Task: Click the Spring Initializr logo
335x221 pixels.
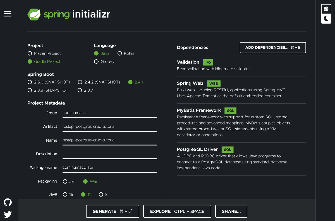Action: (69, 14)
